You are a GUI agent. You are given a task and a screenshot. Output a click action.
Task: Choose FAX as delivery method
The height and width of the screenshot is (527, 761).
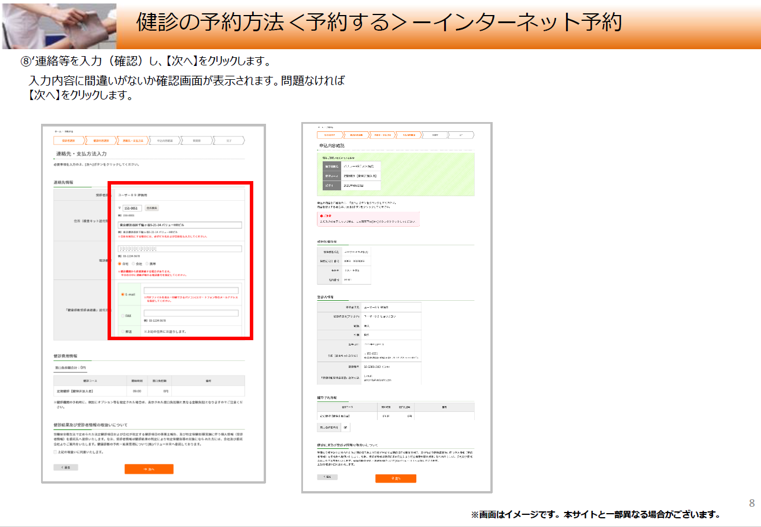123,316
